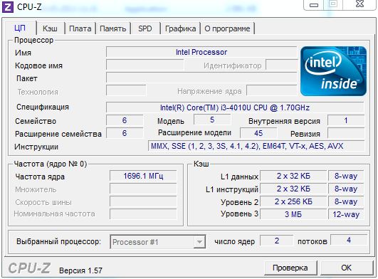Click the Intel inside logo badge
Viewport: 378px width, 279px height.
point(333,71)
